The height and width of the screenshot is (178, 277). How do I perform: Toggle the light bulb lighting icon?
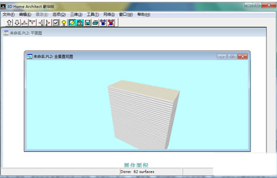(64, 22)
